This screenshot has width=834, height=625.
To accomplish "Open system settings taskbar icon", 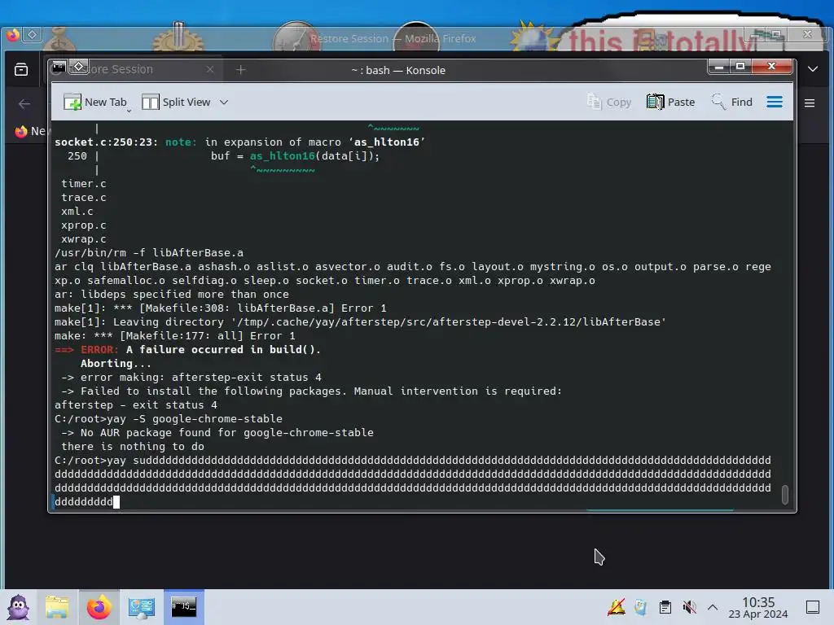I will [142, 607].
